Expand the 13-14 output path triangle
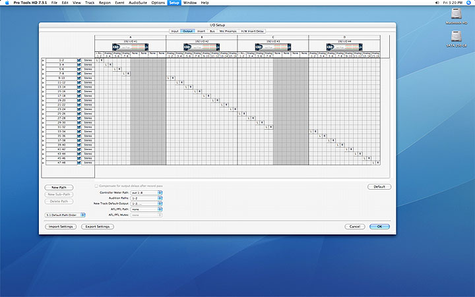The image size is (475, 297). click(x=43, y=87)
